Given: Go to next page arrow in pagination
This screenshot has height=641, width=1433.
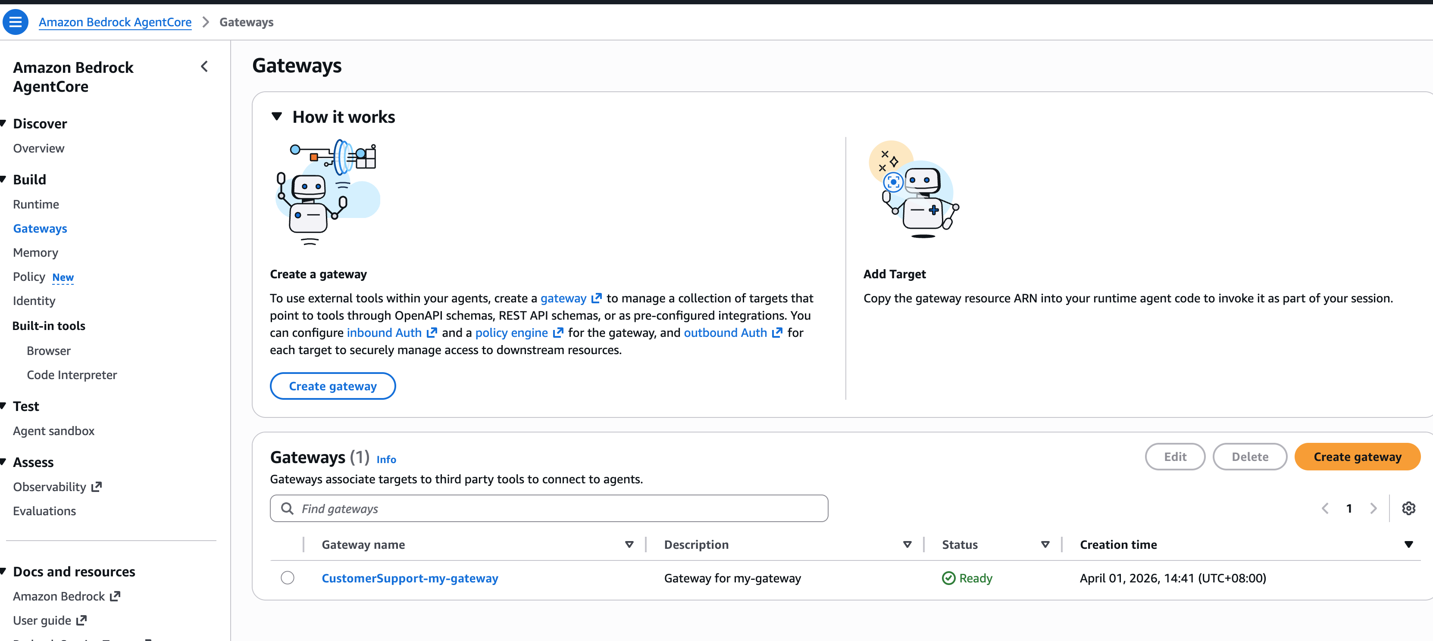Looking at the screenshot, I should (x=1373, y=508).
